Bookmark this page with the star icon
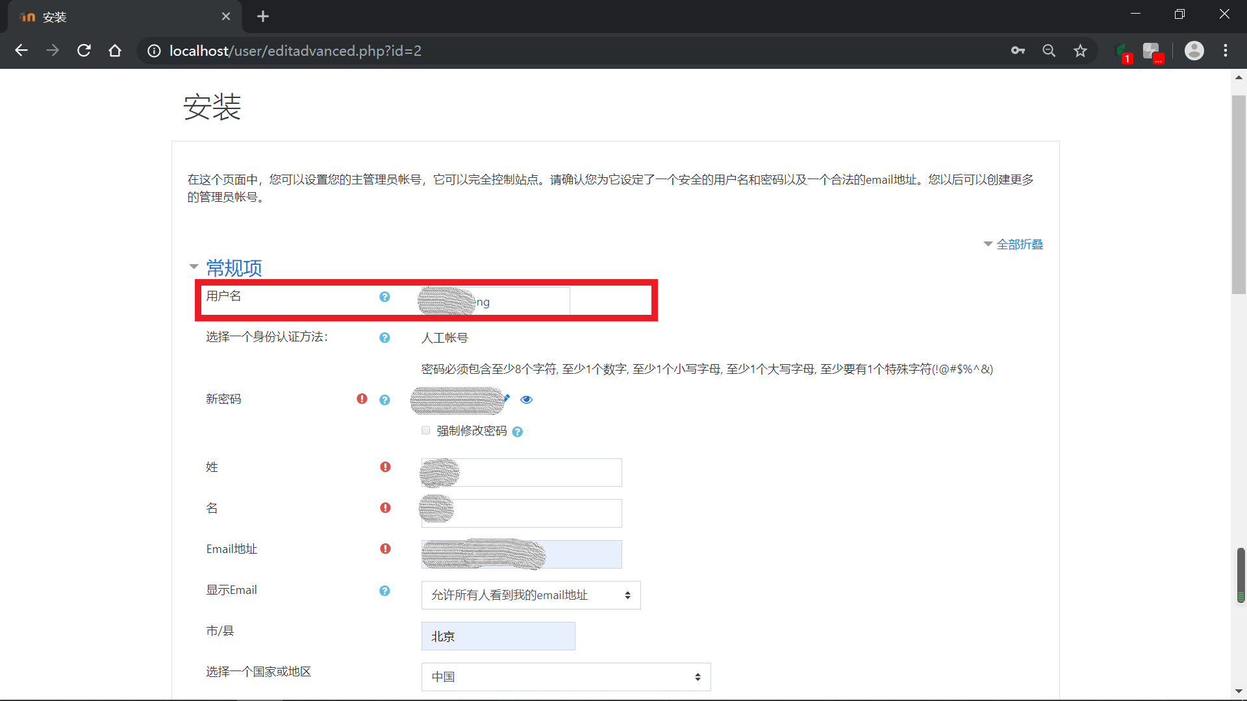Viewport: 1247px width, 701px height. tap(1080, 50)
